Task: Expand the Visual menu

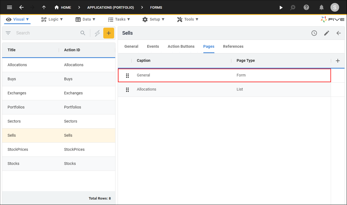Action: pyautogui.click(x=17, y=19)
